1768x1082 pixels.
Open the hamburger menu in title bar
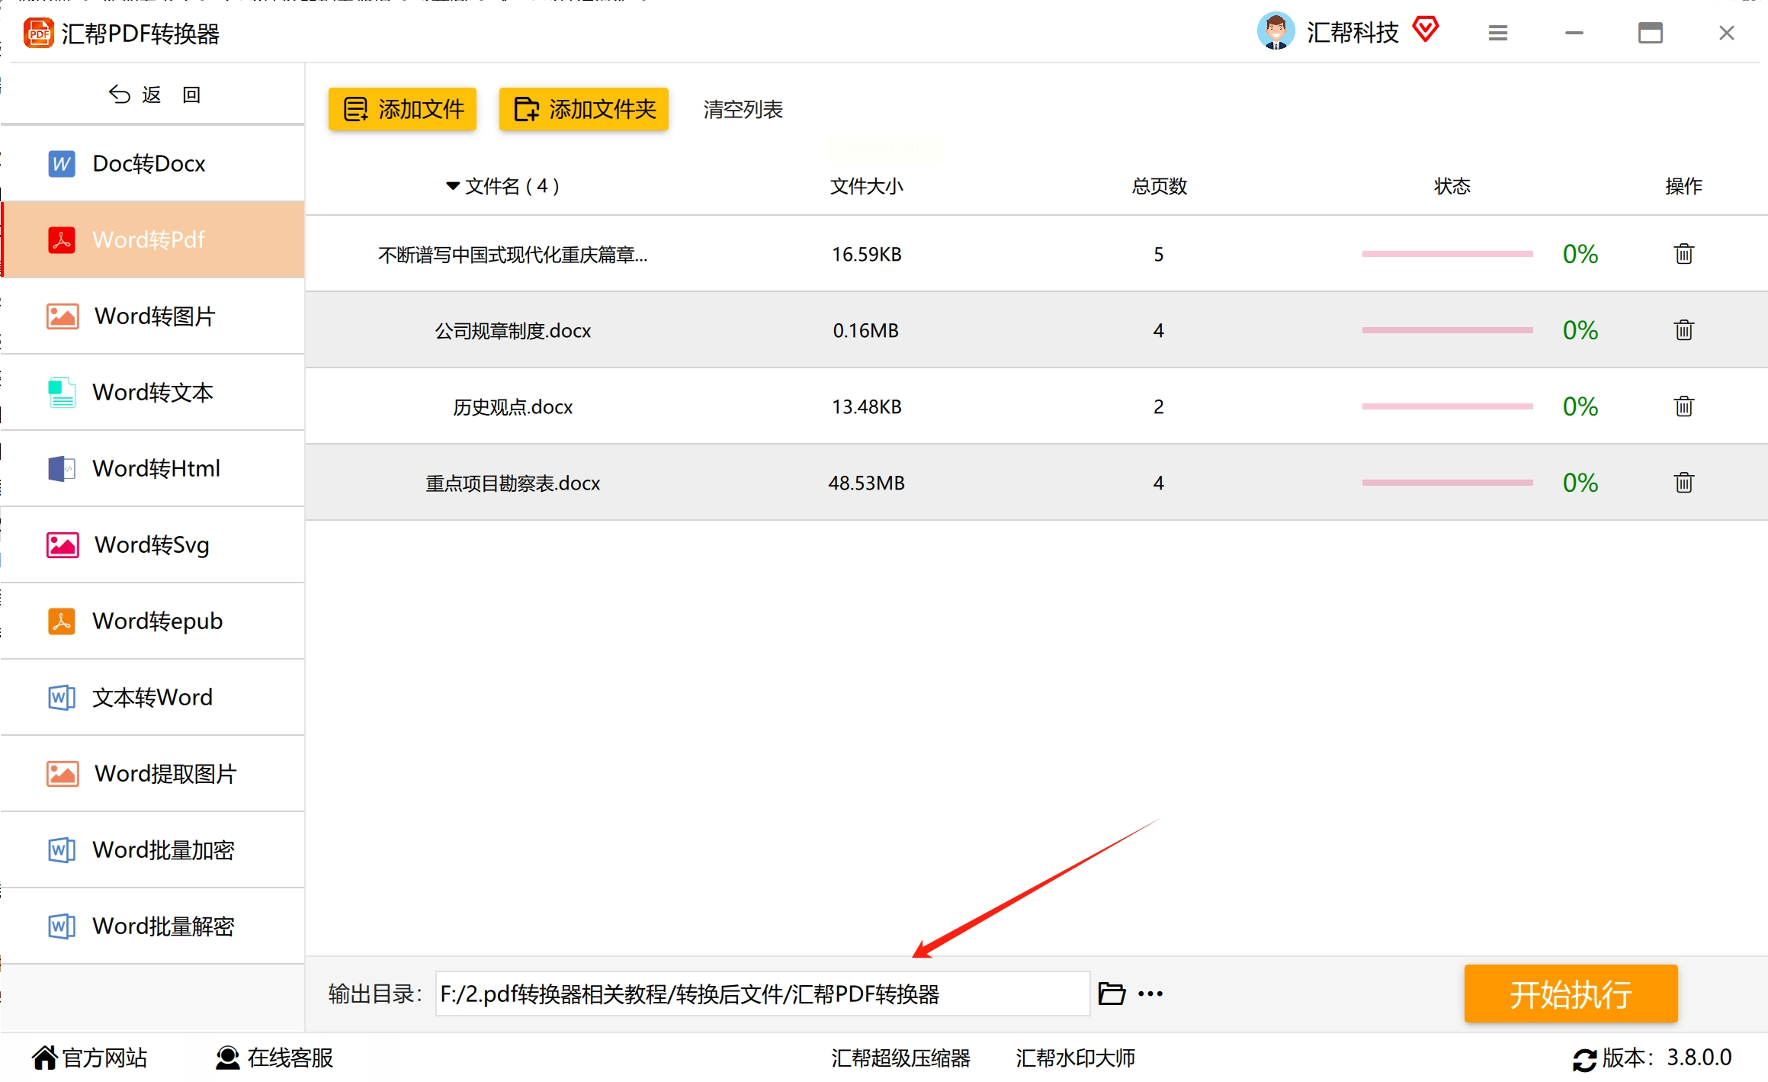(1497, 33)
